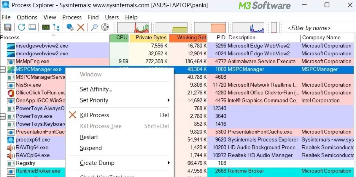Select the MsMpEng.exe process name
The width and height of the screenshot is (356, 177).
coord(32,62)
